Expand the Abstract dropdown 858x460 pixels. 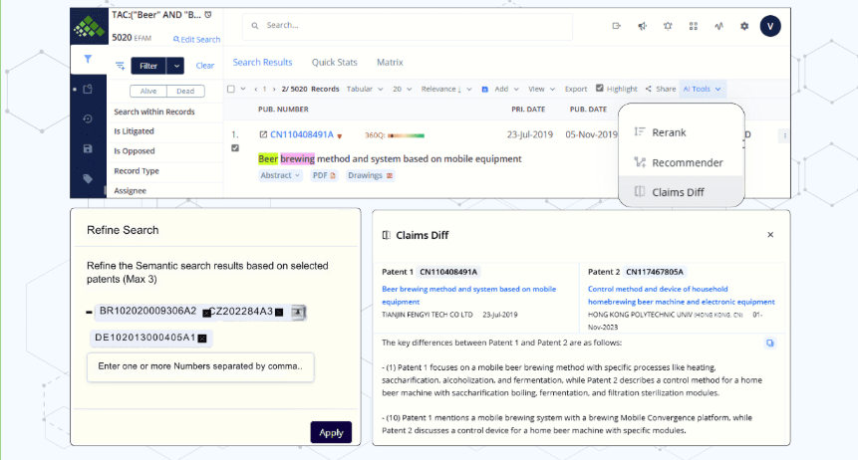coord(280,175)
